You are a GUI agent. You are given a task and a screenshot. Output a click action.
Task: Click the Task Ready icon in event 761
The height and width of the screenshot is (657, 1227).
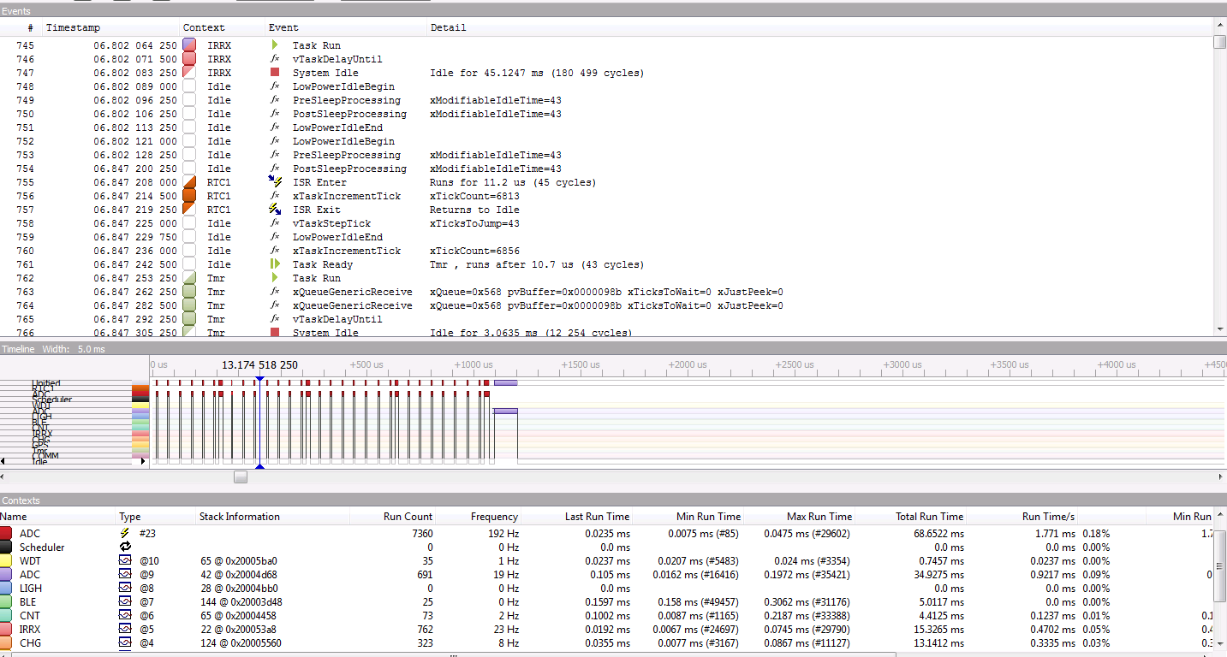click(275, 264)
